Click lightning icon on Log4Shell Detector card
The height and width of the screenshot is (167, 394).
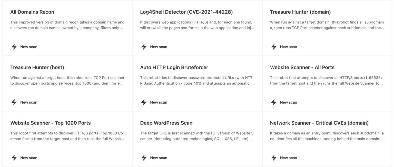(x=144, y=47)
